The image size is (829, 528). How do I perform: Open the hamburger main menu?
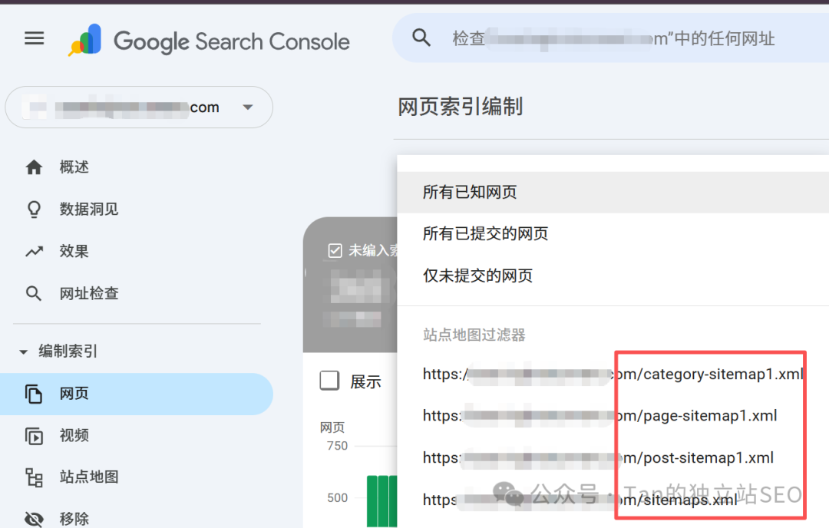point(35,38)
